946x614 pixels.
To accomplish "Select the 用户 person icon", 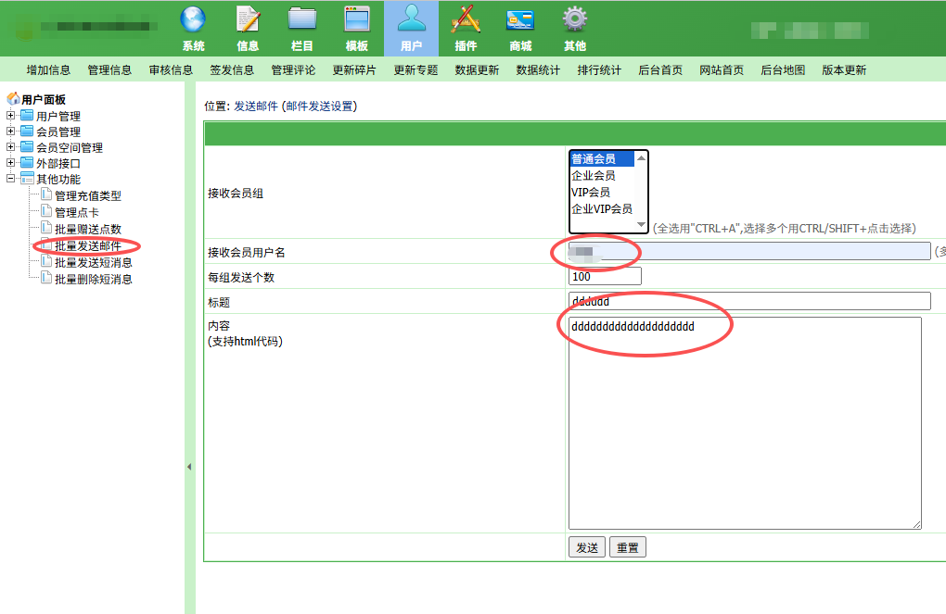I will coord(412,19).
